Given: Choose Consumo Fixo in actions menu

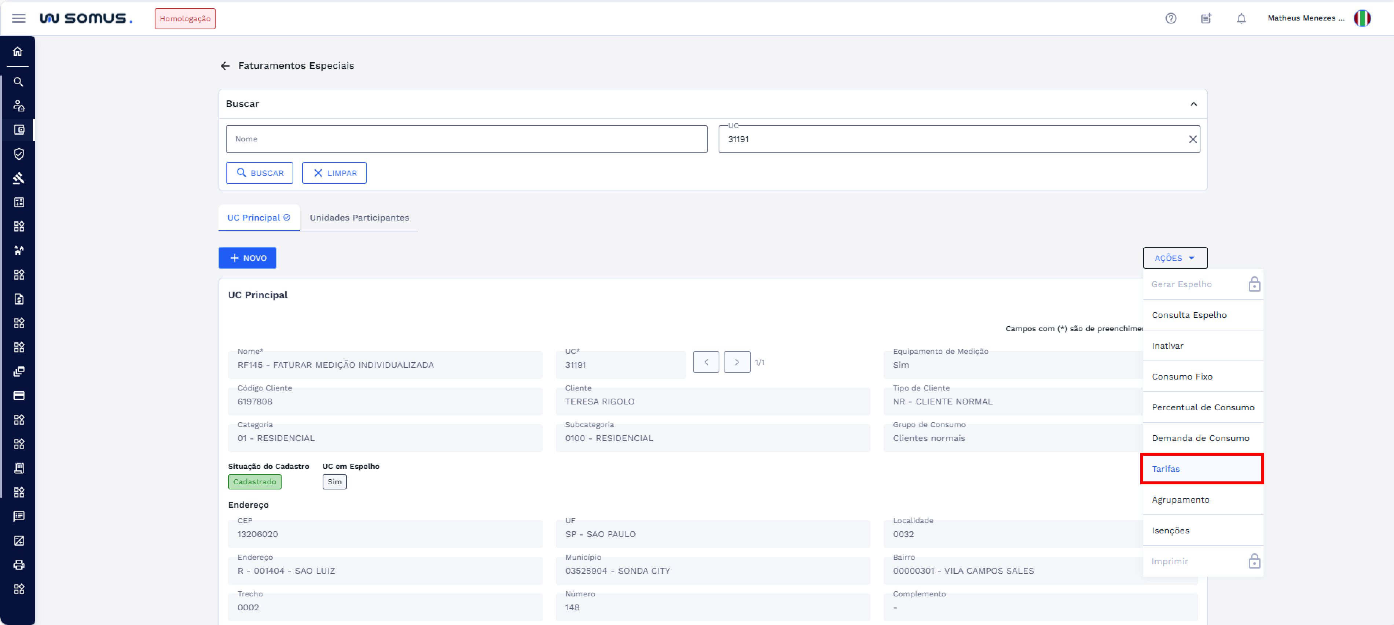Looking at the screenshot, I should click(x=1182, y=376).
